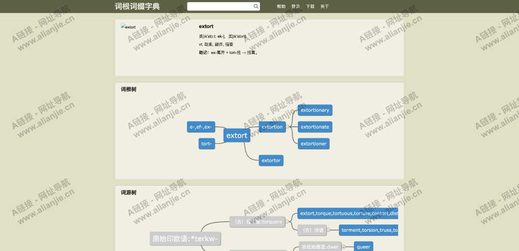
Task: Click the extortor word node
Action: point(271,160)
